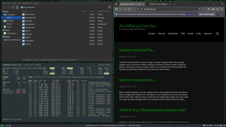Image resolution: width=226 pixels, height=127 pixels.
Task: Toggle the Firefox sidebar button
Action: pyautogui.click(x=117, y=9)
